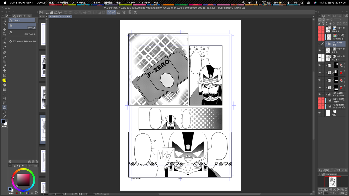Hide the ホワイト layer
The height and width of the screenshot is (196, 349).
coord(319,58)
